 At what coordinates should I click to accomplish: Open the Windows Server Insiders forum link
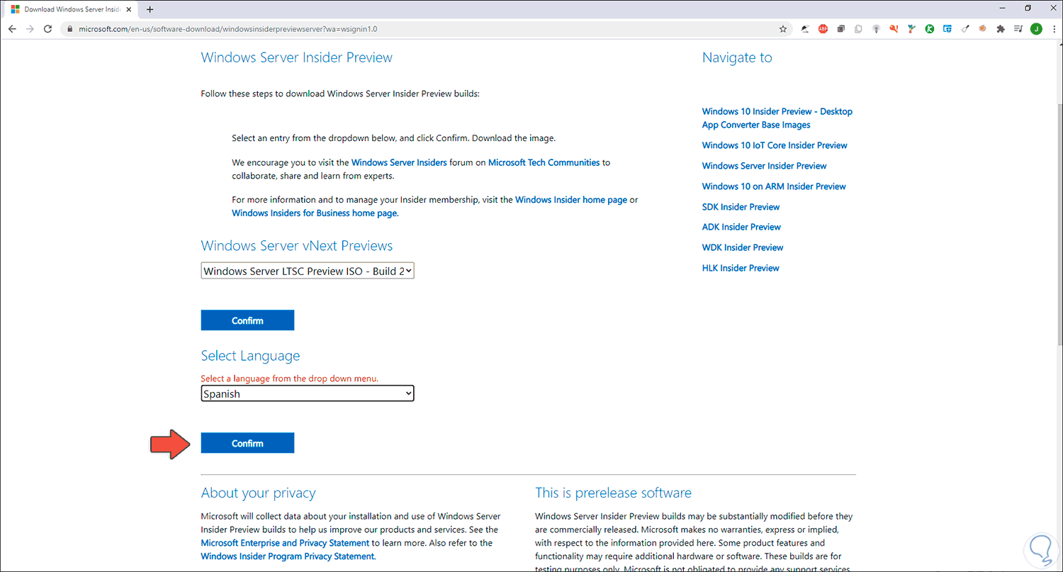399,162
